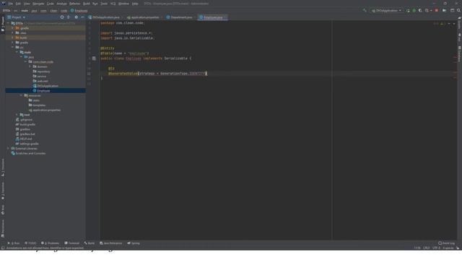Select Employee class in project tree
This screenshot has height=260, width=462.
pos(41,91)
